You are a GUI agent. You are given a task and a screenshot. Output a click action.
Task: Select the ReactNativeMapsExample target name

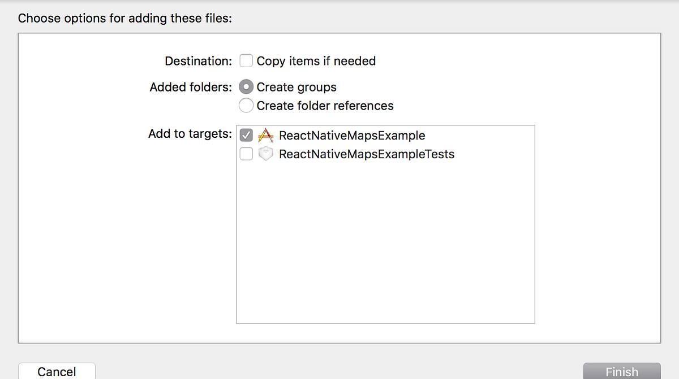352,136
